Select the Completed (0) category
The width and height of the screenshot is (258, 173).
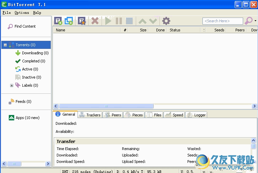30,61
